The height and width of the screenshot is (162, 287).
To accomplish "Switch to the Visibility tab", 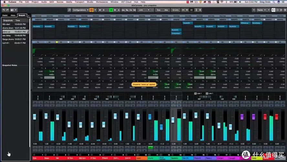I will (x=5, y=15).
